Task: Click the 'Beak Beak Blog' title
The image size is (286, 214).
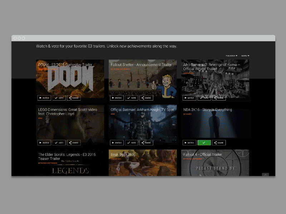Action: tap(123, 154)
